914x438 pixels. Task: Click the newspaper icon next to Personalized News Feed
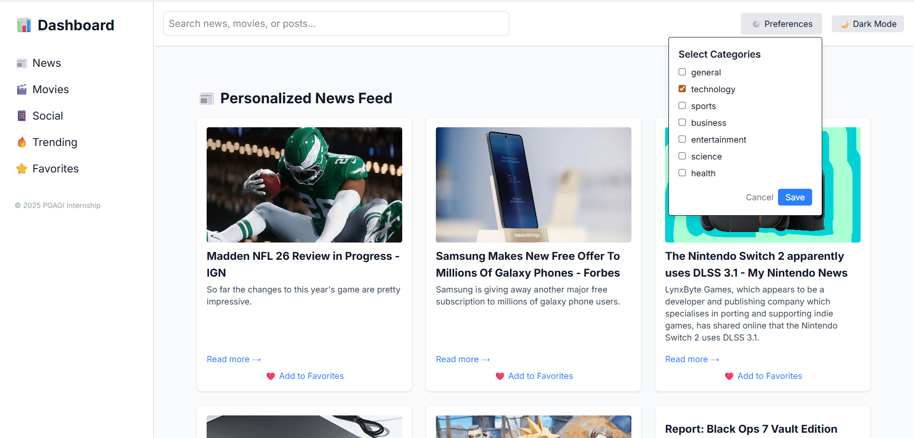(x=207, y=99)
